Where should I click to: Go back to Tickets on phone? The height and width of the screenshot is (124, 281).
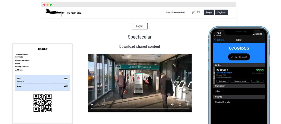coord(219,40)
